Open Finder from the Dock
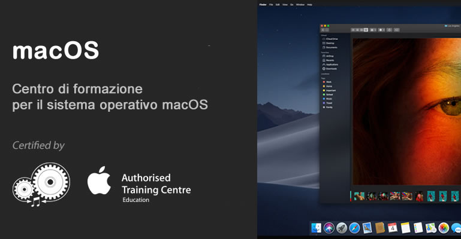The height and width of the screenshot is (239, 461). click(x=317, y=228)
